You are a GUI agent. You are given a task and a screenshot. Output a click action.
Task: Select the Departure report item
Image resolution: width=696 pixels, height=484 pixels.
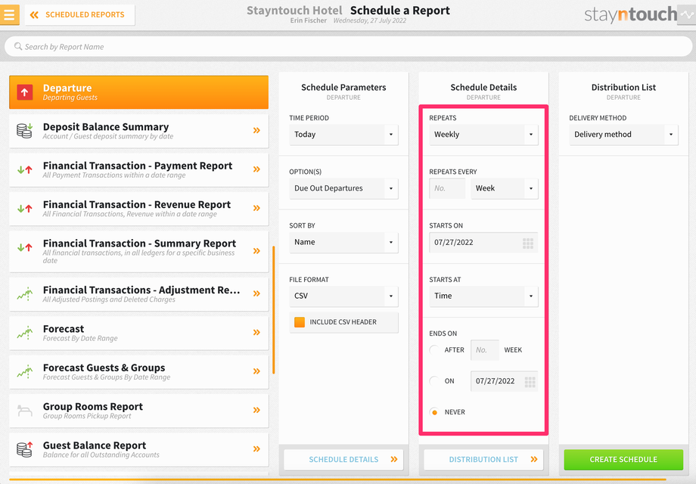pyautogui.click(x=139, y=92)
